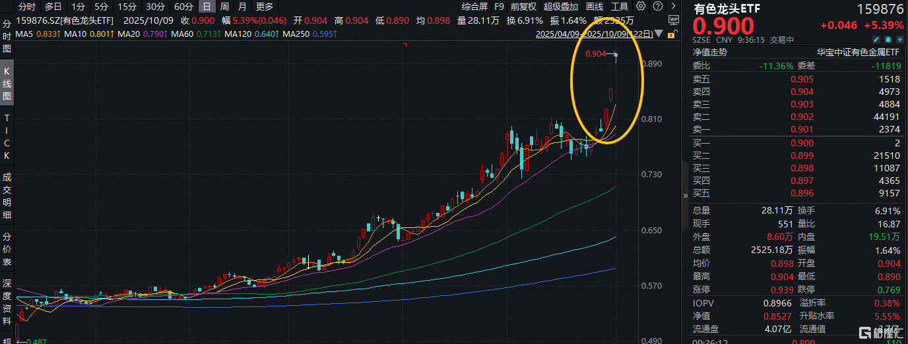Click the 画线 drawing tool button
The height and width of the screenshot is (344, 908).
594,7
